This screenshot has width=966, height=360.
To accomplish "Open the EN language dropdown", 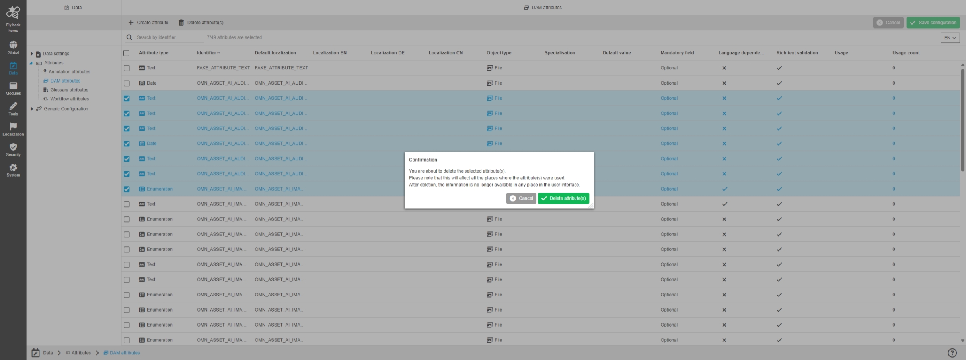I will pyautogui.click(x=950, y=38).
